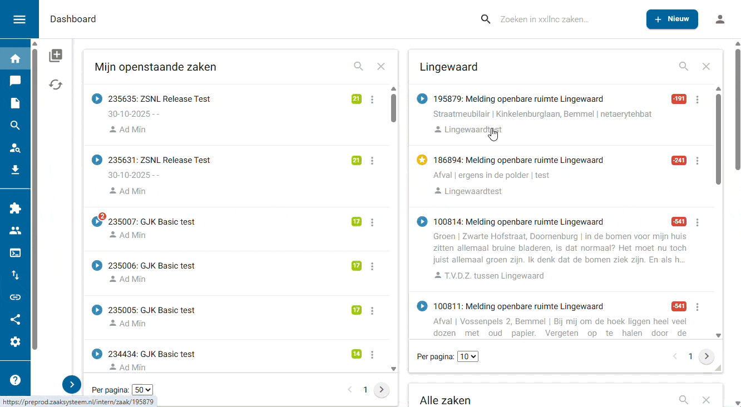Open the hamburger main menu

coord(19,19)
